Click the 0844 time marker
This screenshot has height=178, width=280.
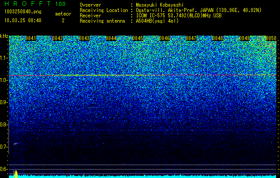111,38
